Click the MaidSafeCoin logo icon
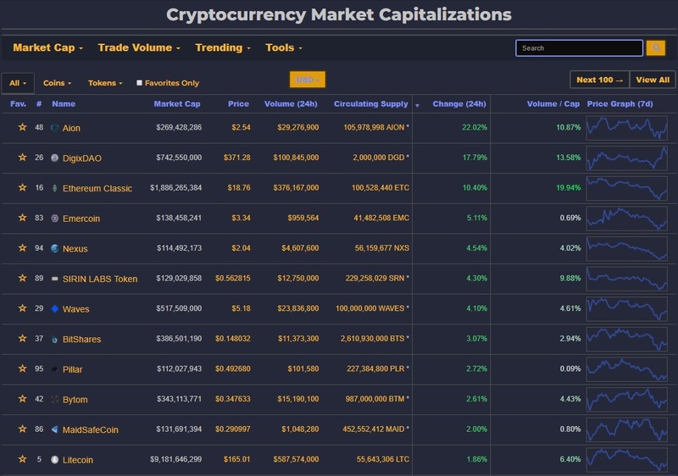This screenshot has width=678, height=476. [54, 429]
